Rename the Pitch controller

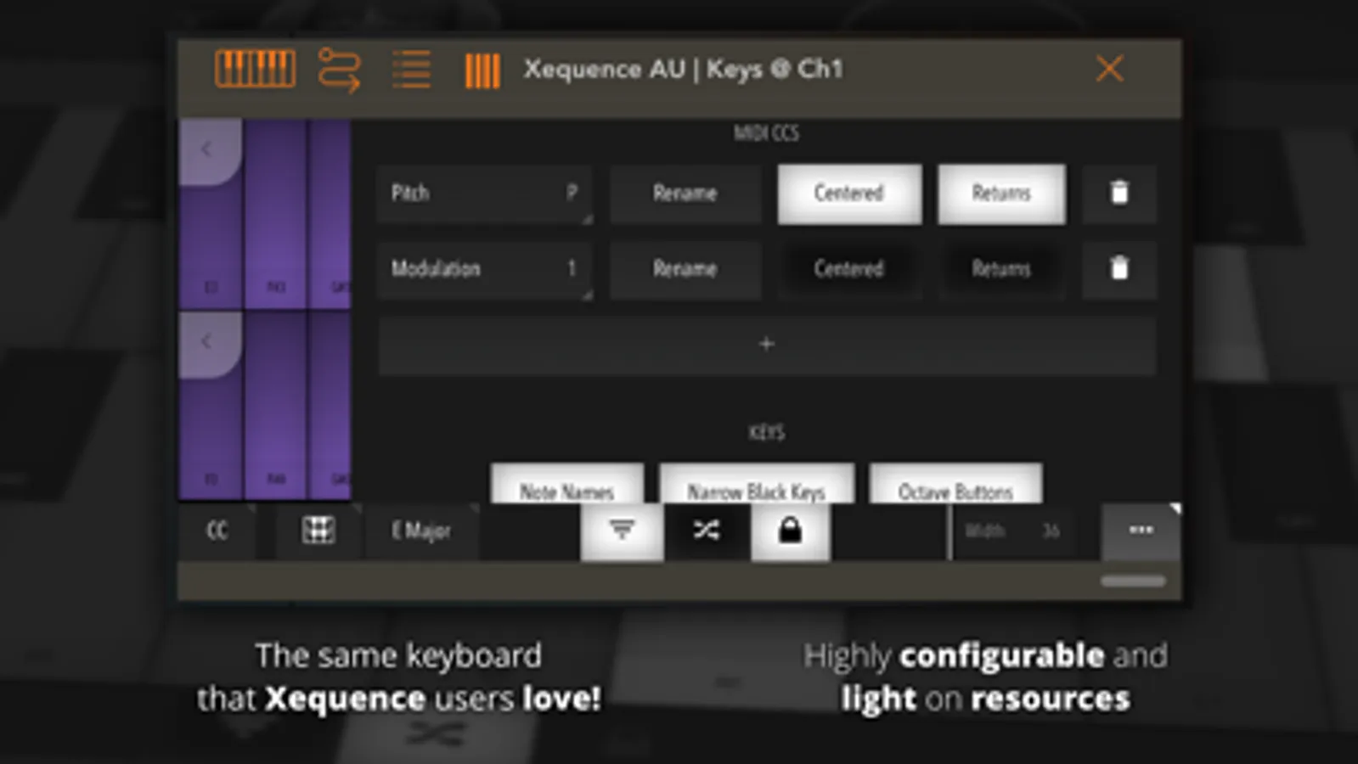685,194
